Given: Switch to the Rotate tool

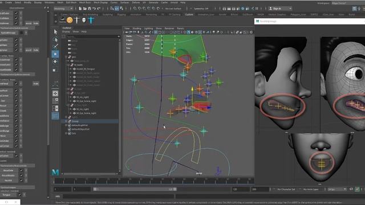Looking at the screenshot, I should [55, 61].
